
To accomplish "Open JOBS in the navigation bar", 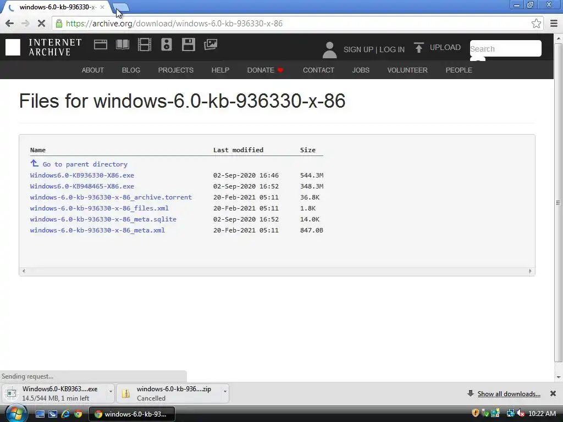I will 361,70.
